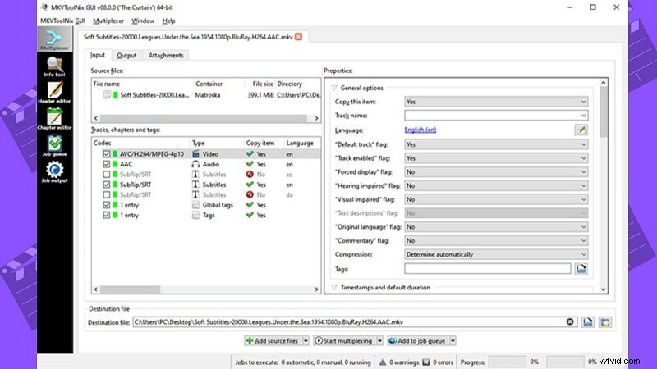
Task: Expand the Compression dropdown
Action: coord(497,254)
